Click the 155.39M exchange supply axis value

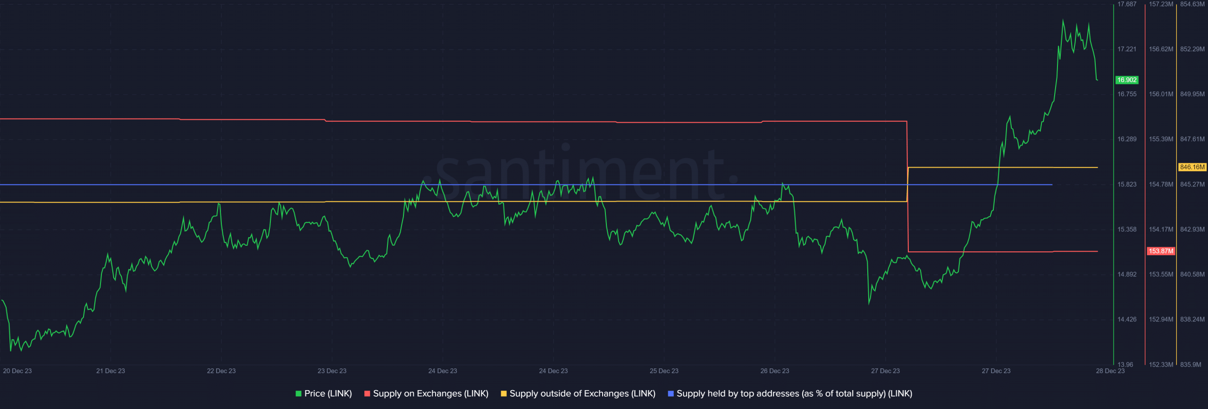click(1161, 139)
